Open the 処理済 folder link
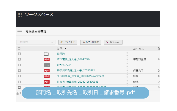Image resolution: width=177 pixels, height=111 pixels. click(x=61, y=54)
